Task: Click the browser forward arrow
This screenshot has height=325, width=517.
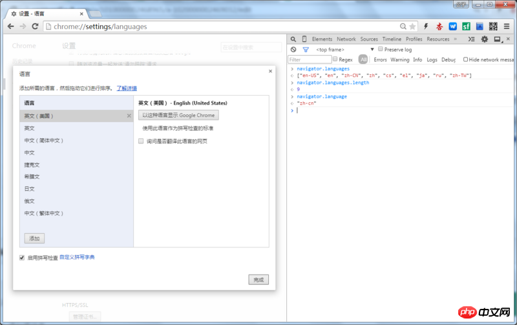Action: (x=23, y=26)
